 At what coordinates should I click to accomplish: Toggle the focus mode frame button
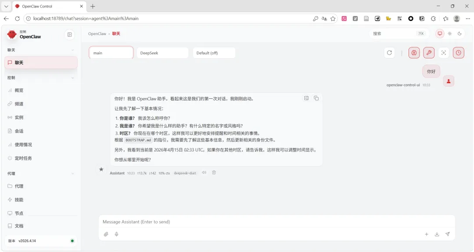[443, 53]
